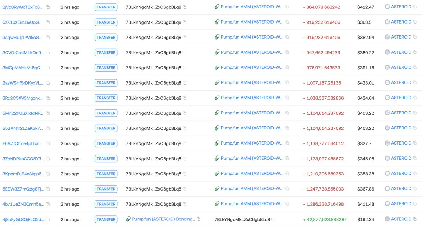Screen dimensions: 422x227
Task: Copy Pump.fun AMM address in $382.94 row
Action: coord(287,37)
